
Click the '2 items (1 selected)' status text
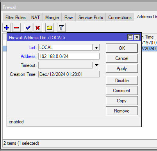(x=21, y=143)
